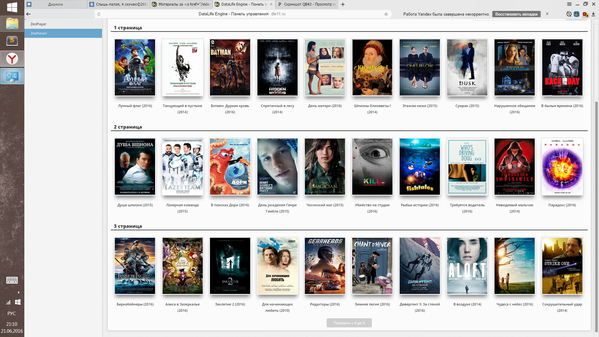599x337 pixels.
Task: Click the Показать с 4 до 5 button
Action: [349, 323]
